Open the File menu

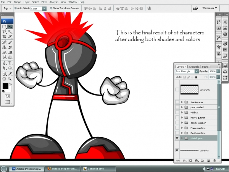click(x=3, y=2)
